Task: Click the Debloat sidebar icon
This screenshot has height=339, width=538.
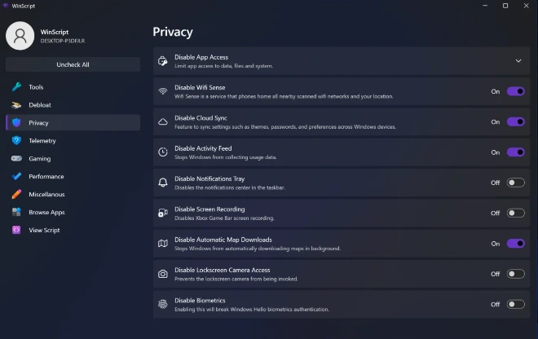Action: pos(16,105)
